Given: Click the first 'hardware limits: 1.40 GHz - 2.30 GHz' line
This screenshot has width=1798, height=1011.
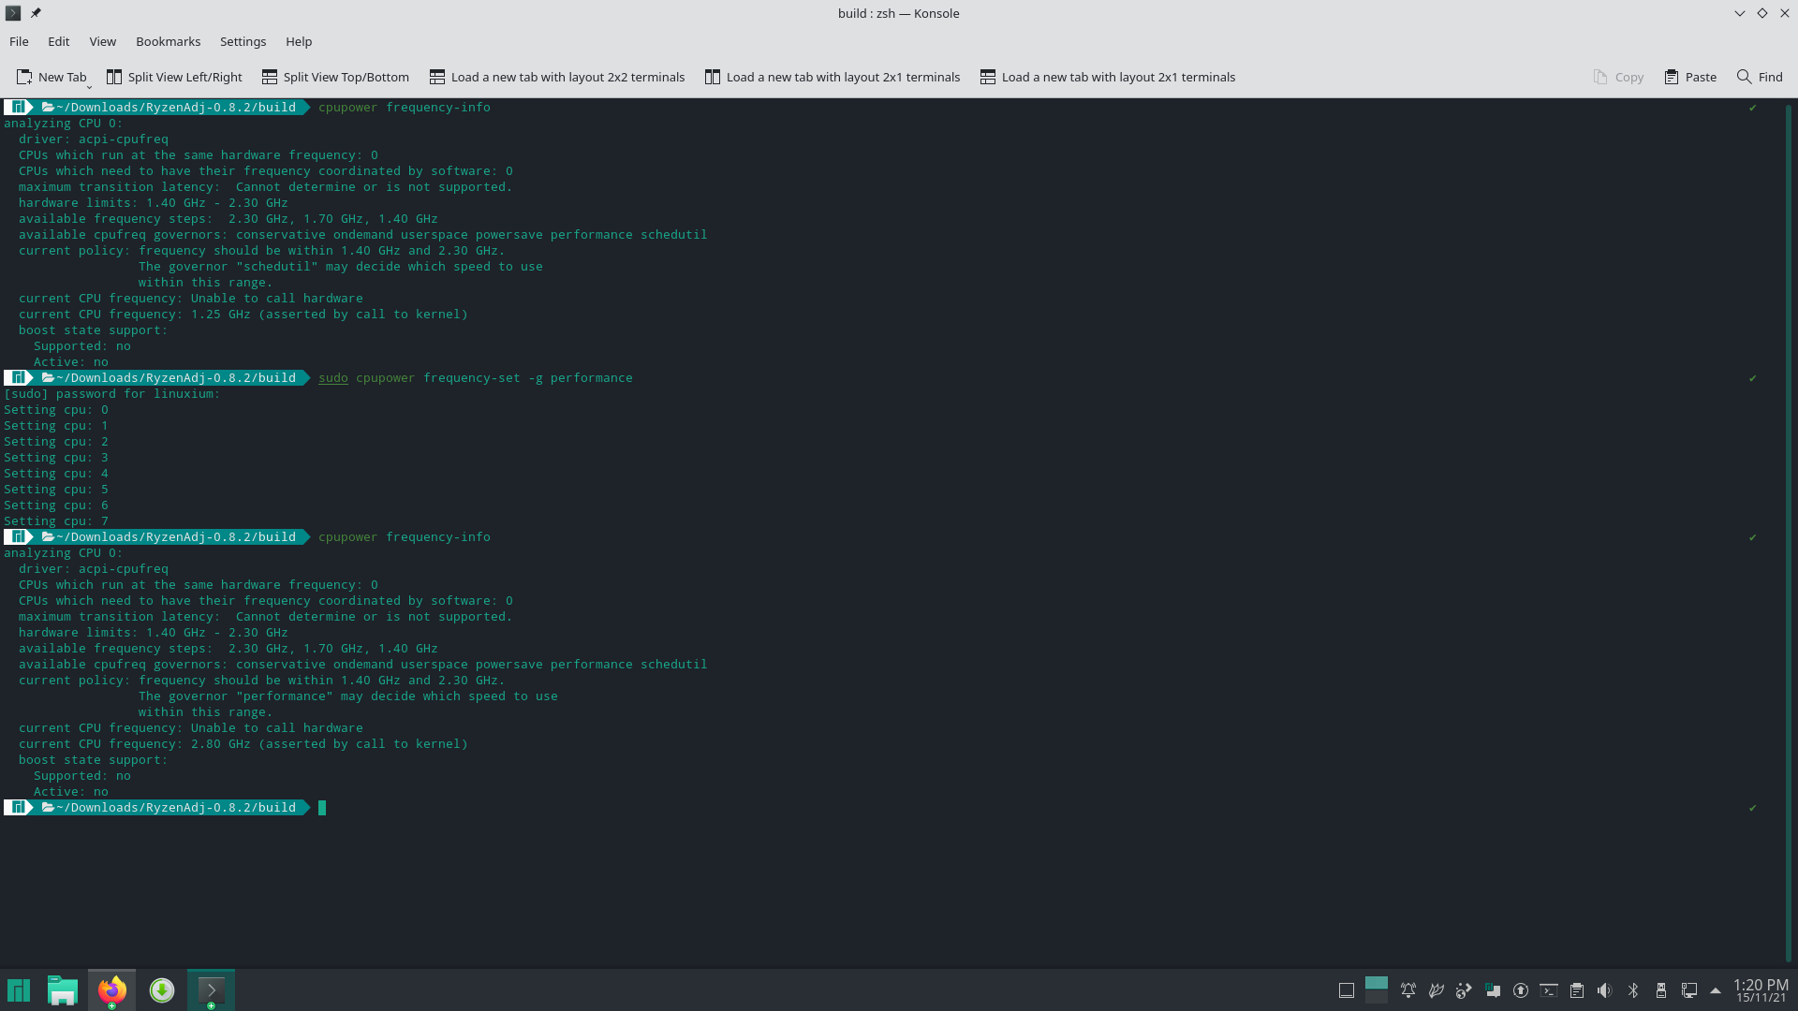Looking at the screenshot, I should point(153,202).
